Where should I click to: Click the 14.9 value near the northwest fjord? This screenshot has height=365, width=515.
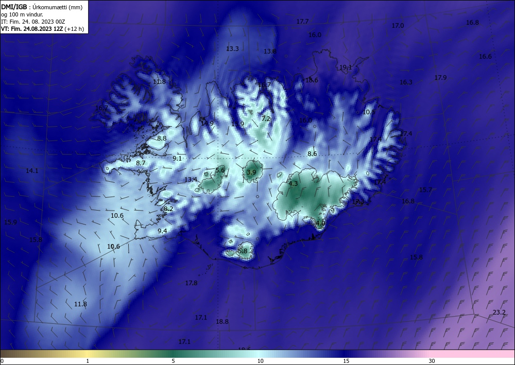[x=207, y=124]
